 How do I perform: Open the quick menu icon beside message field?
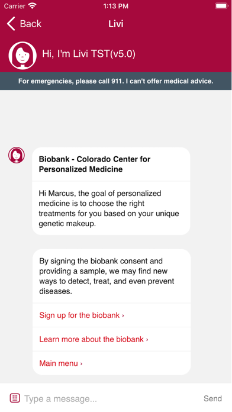15,398
